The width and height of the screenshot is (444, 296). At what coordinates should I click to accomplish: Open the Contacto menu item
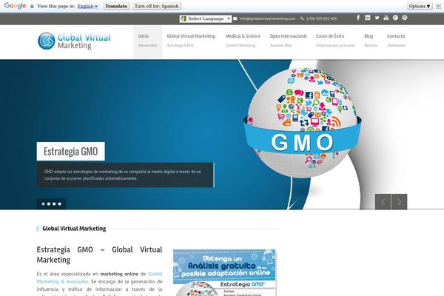pos(396,40)
